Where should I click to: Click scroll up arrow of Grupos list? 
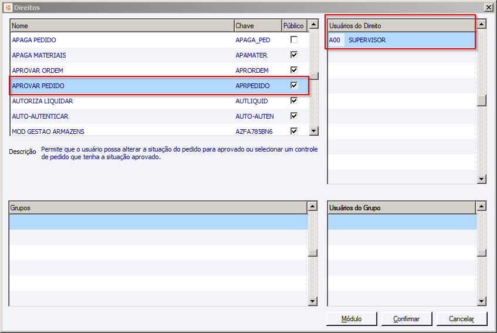(x=313, y=206)
